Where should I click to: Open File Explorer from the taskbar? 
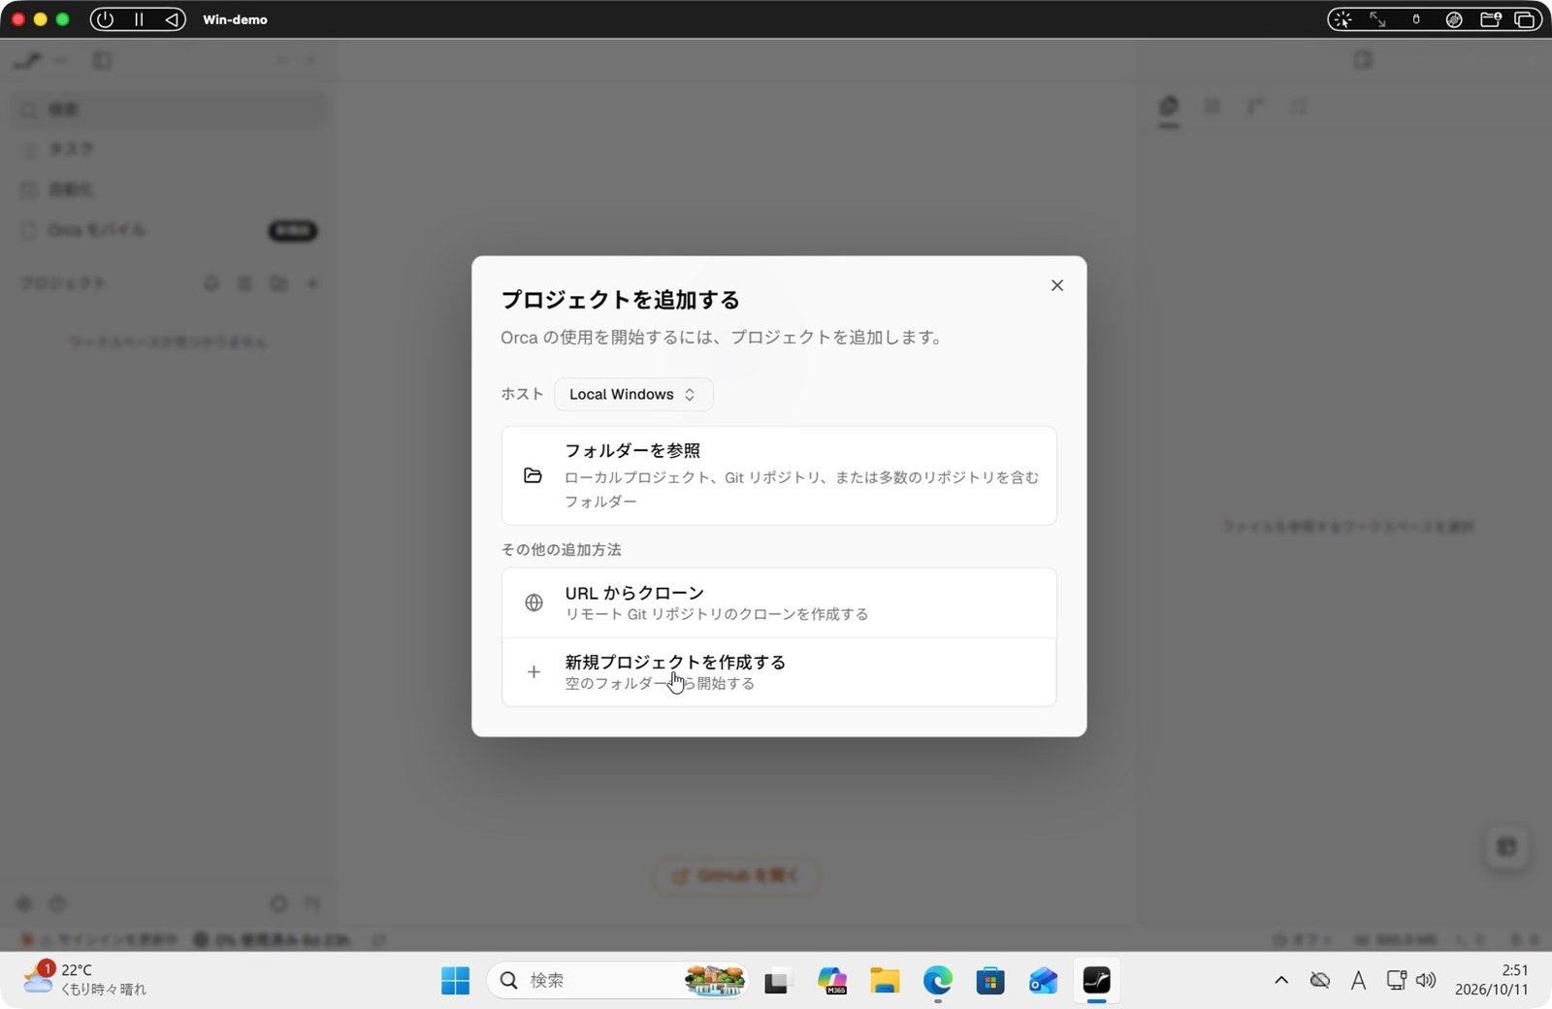click(x=885, y=981)
